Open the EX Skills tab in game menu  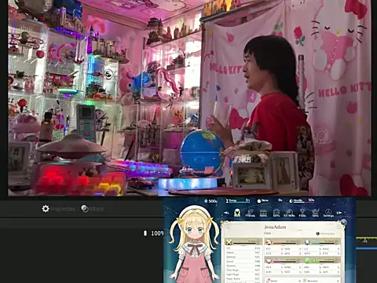pos(289,213)
